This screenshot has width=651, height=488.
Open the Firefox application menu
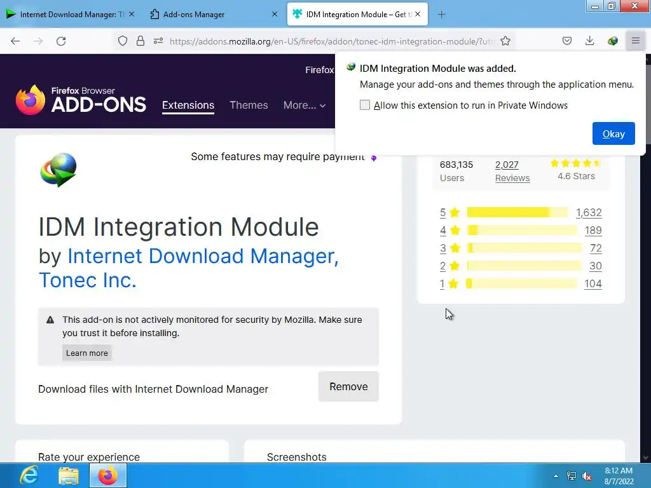click(x=635, y=41)
